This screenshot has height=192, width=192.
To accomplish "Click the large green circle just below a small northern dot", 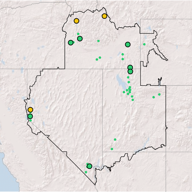I will (80, 39).
